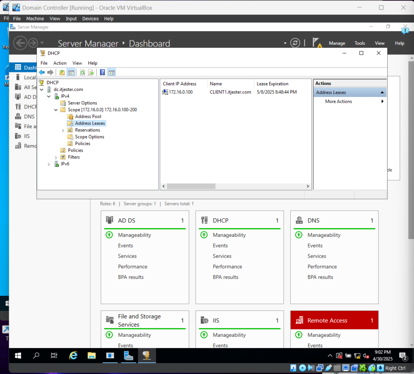Open the Action Center notification icon

[403, 356]
